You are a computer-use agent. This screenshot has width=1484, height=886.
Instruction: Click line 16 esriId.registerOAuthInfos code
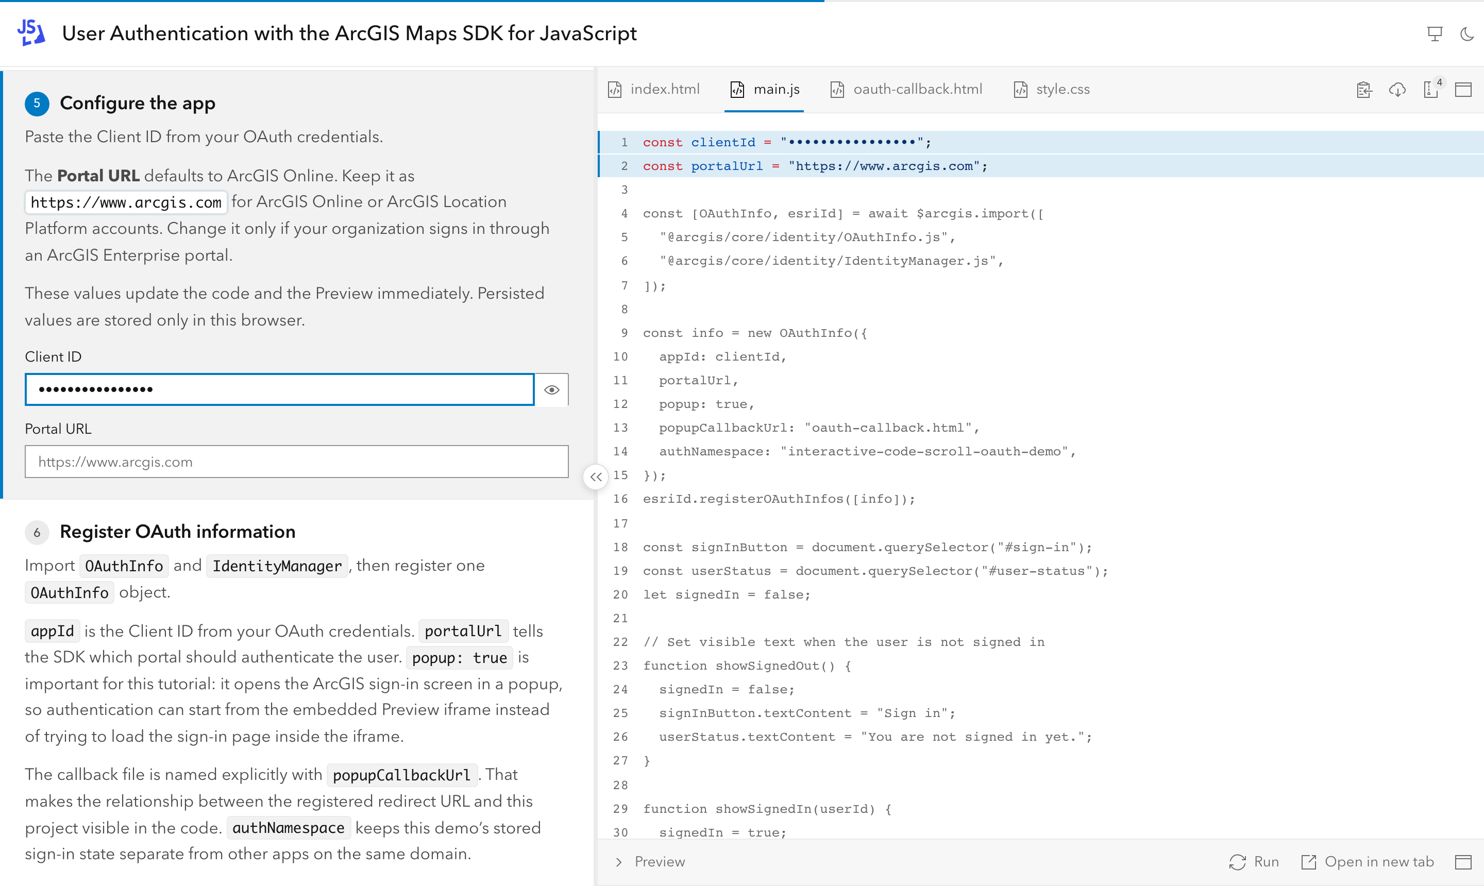[779, 499]
